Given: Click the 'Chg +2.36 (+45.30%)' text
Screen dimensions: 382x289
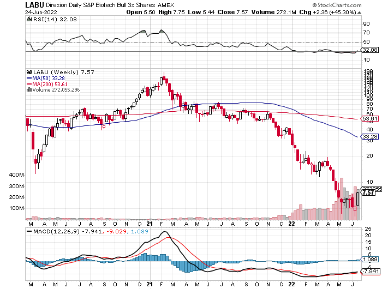Looking at the screenshot, I should point(327,12).
